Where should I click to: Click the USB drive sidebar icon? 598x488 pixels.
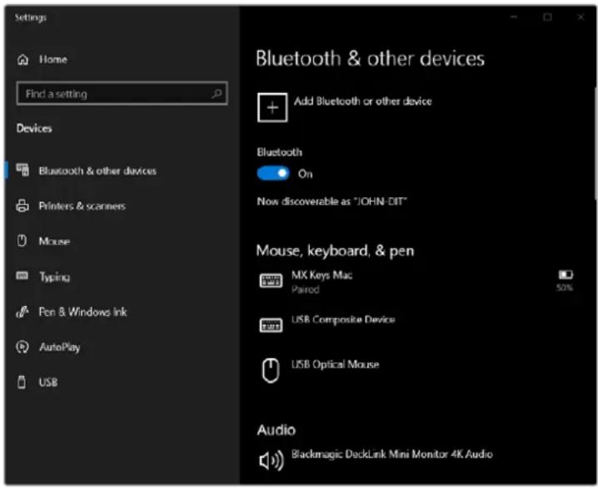[22, 382]
